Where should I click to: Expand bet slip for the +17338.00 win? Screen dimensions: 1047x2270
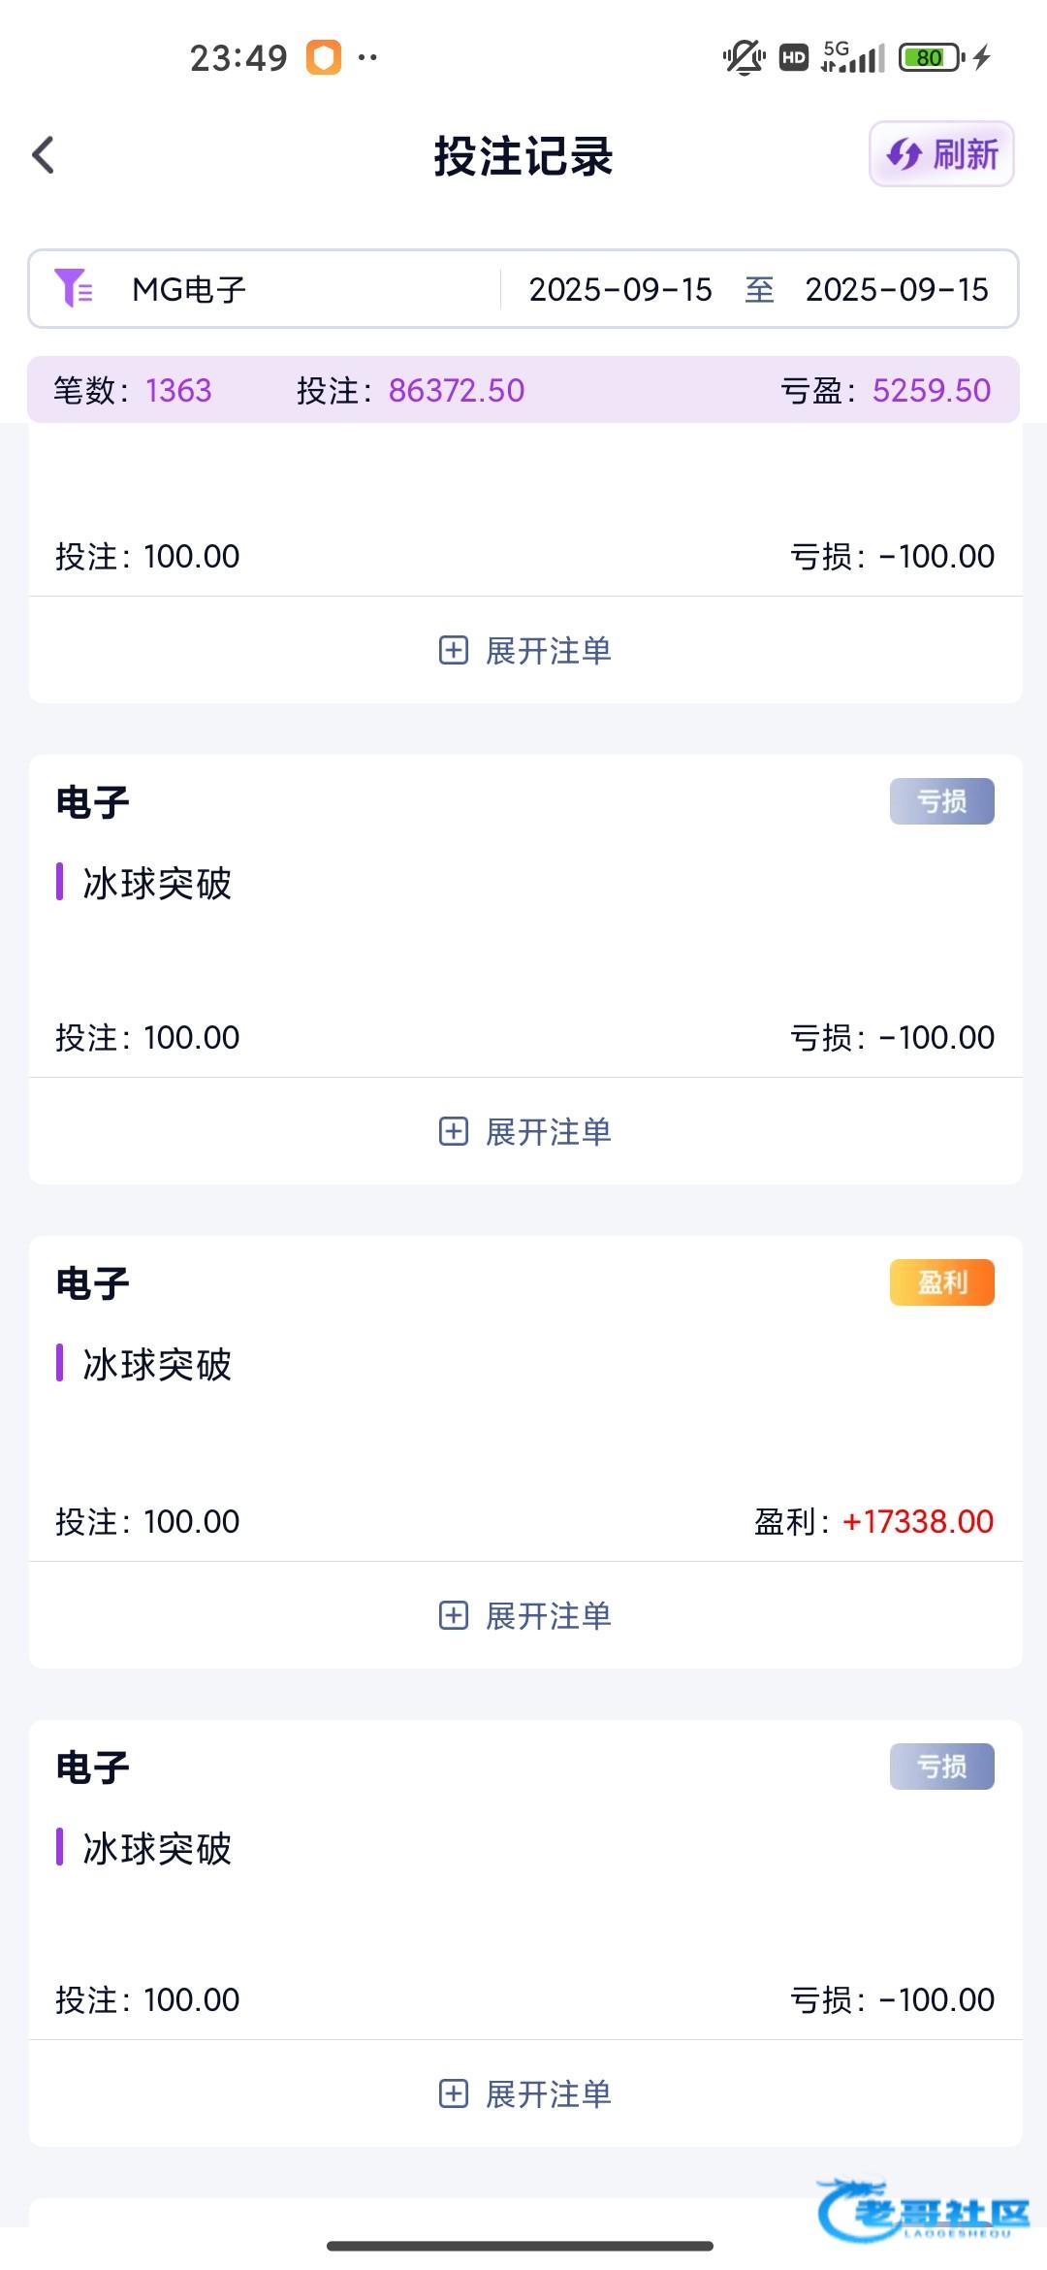point(525,1615)
